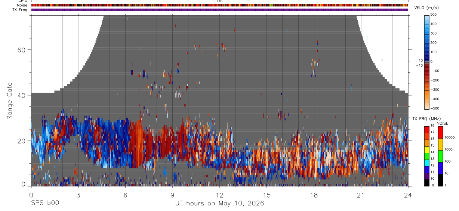This screenshot has width=459, height=211.
Task: Click the 18 tick on UT hours axis
Action: [314, 195]
